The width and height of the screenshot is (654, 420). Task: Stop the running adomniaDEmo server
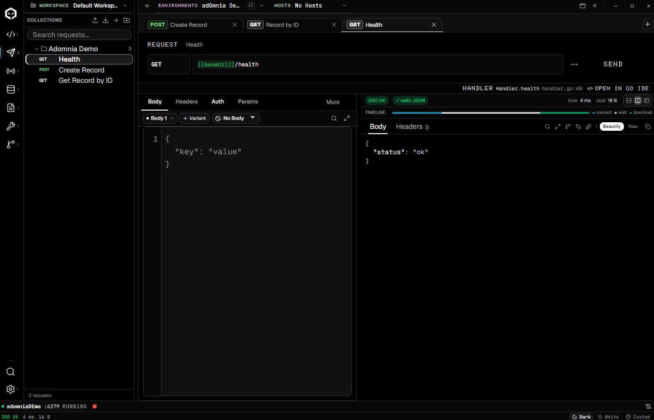(x=95, y=406)
